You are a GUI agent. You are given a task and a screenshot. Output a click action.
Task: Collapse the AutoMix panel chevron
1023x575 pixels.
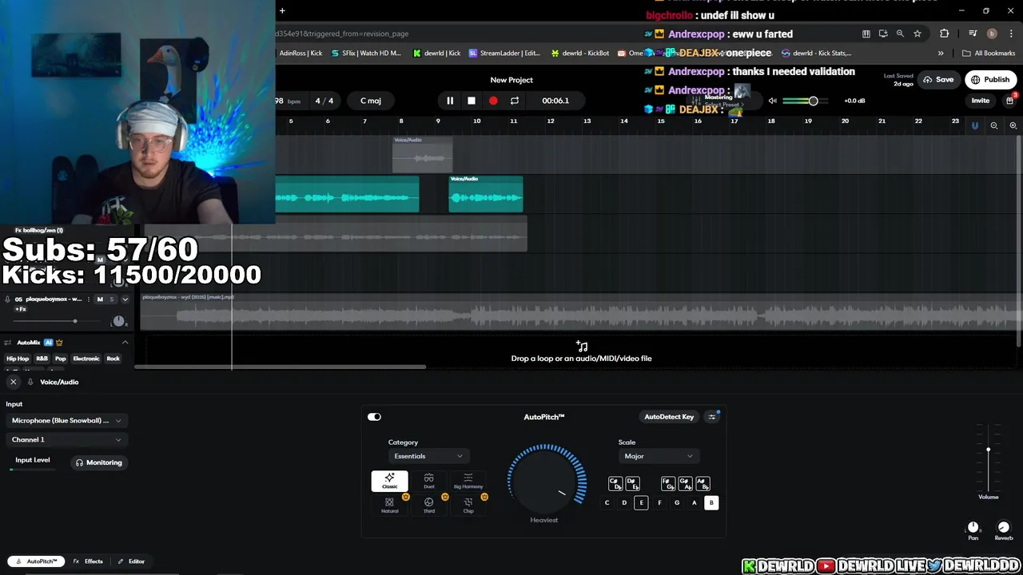coord(125,343)
